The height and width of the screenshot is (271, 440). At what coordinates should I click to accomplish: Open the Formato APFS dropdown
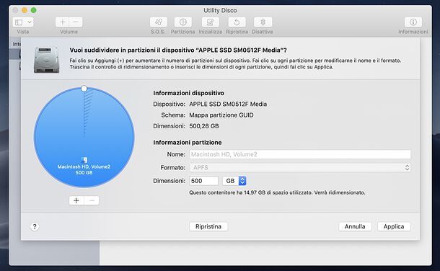point(299,168)
